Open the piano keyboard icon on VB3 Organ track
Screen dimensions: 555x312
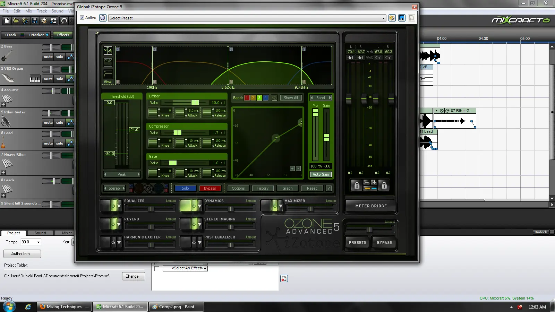point(35,79)
